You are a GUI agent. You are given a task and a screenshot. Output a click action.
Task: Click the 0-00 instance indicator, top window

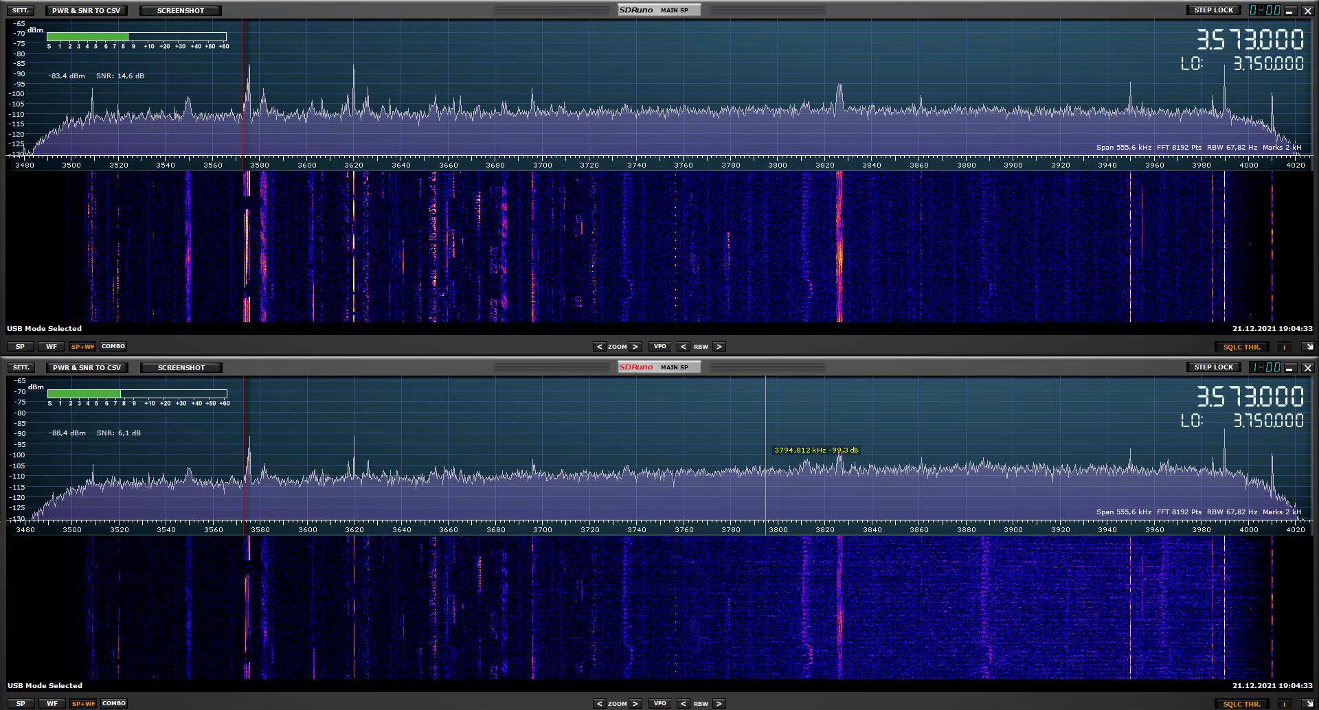coord(1265,10)
